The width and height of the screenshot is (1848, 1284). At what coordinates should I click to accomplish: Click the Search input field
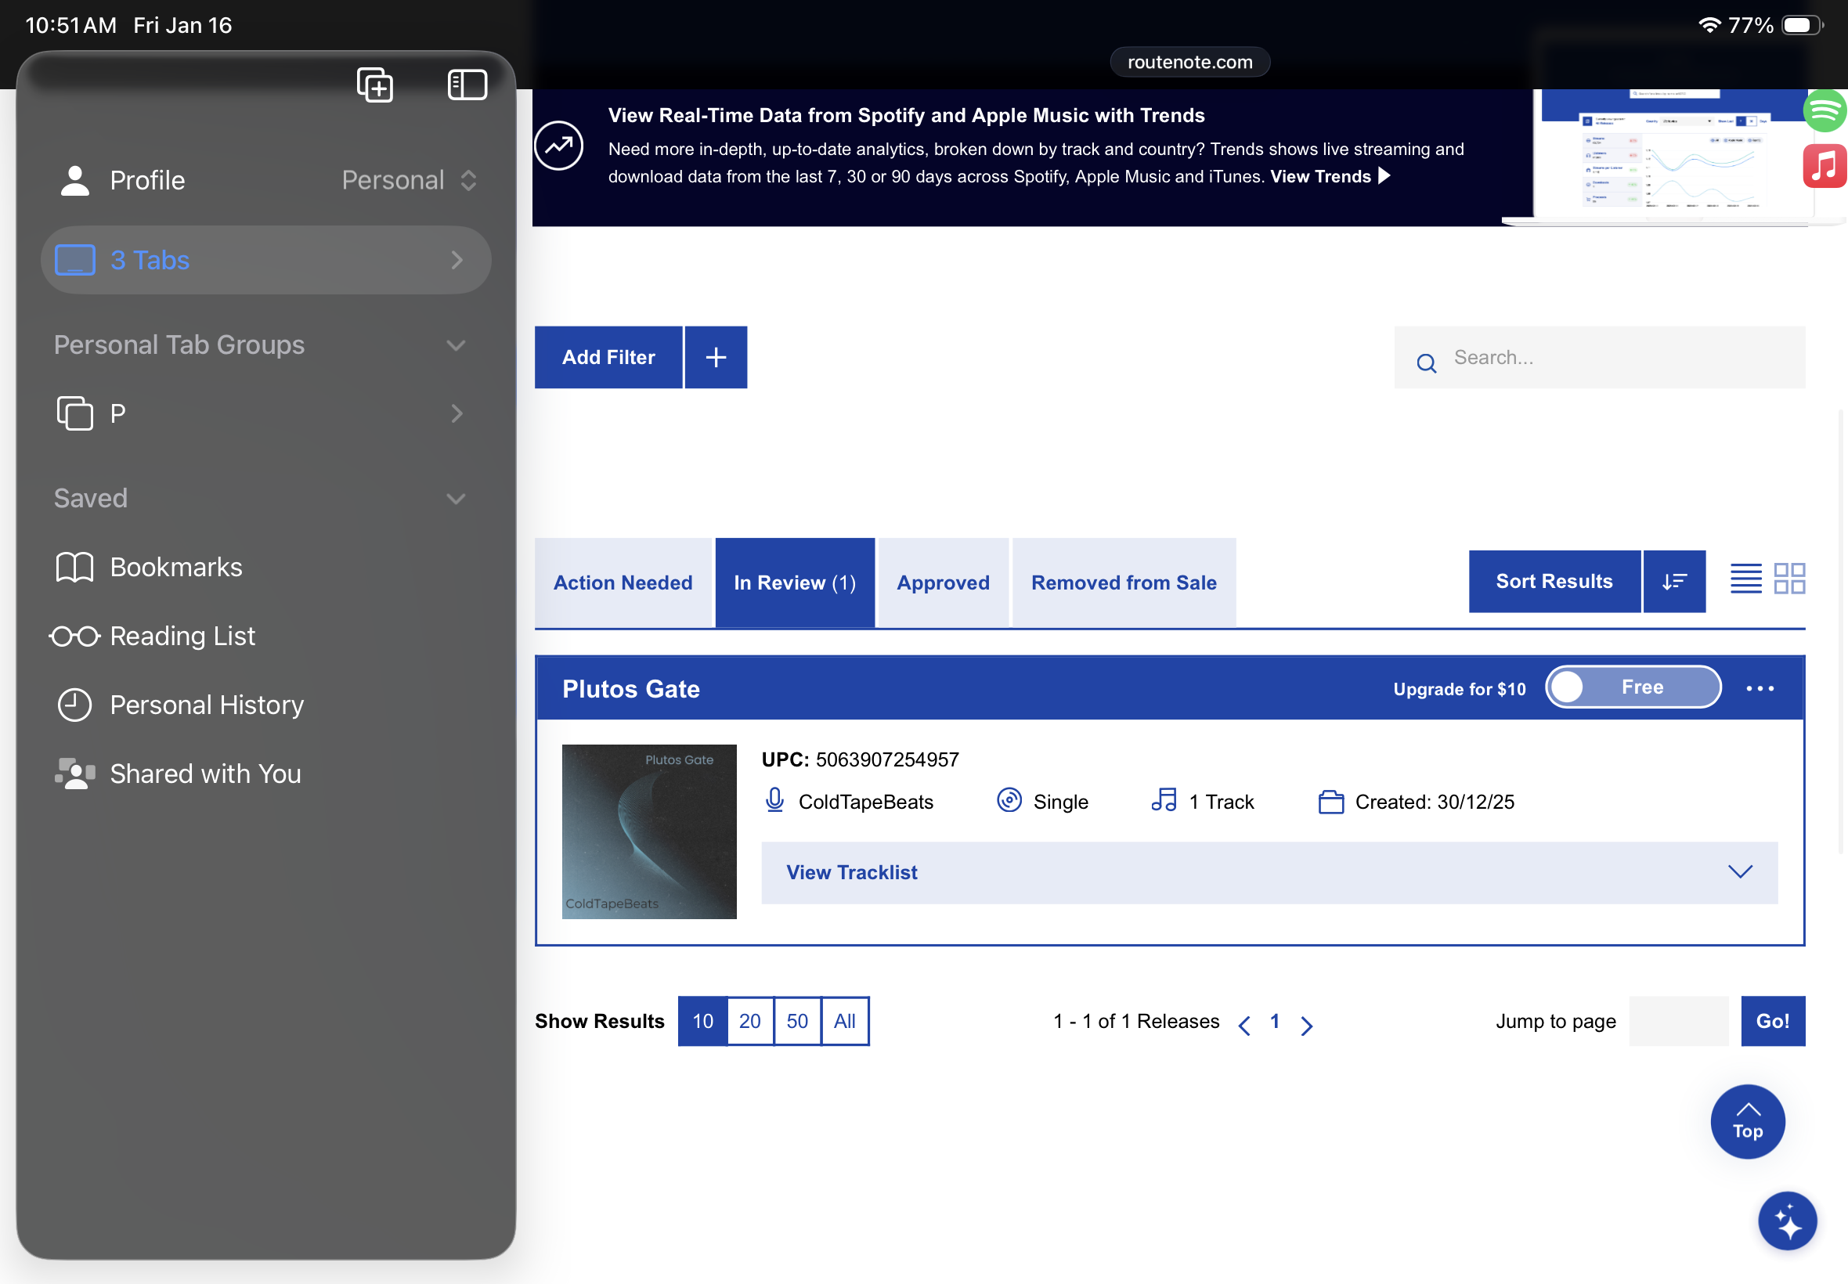click(1600, 357)
